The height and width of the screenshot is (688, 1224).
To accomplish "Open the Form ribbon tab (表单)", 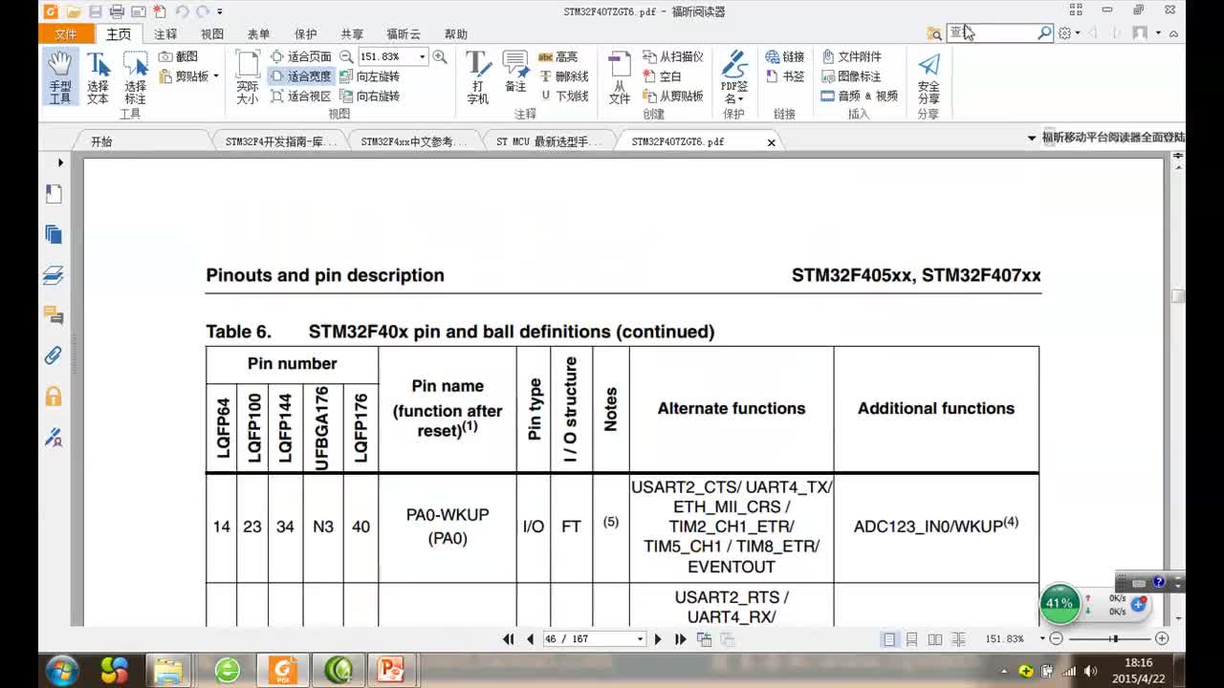I will [259, 34].
